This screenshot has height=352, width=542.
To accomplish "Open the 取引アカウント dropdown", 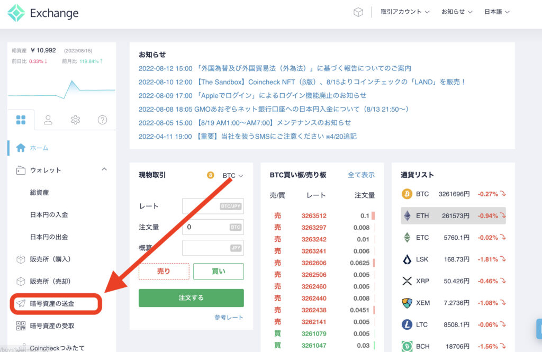I will click(405, 12).
